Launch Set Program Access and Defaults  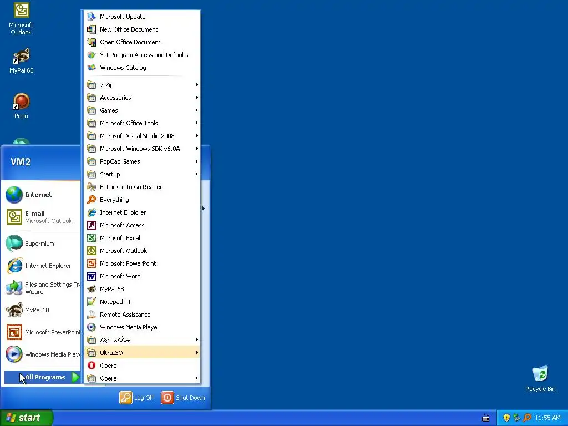point(142,55)
